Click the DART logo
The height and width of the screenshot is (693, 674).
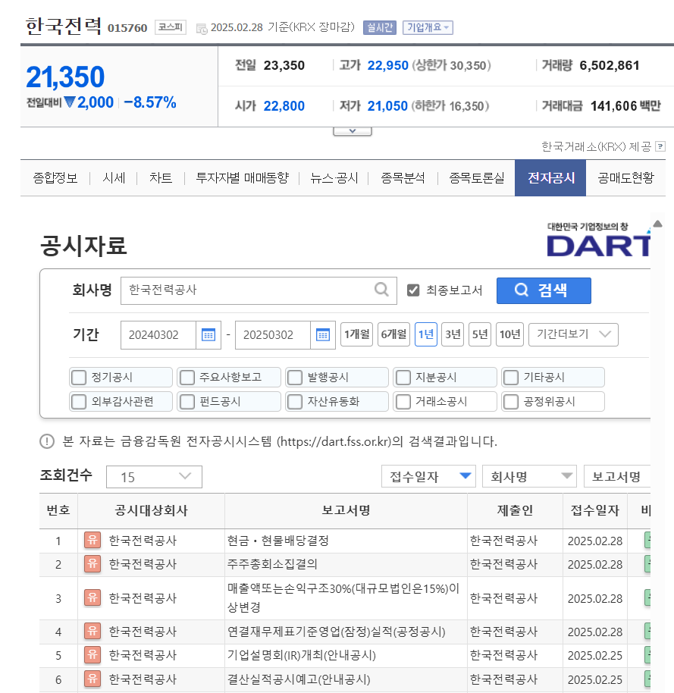[598, 240]
